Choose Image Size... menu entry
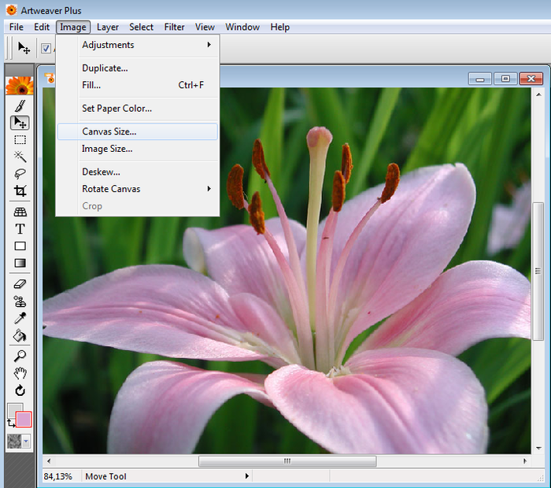The height and width of the screenshot is (488, 551). [x=138, y=149]
